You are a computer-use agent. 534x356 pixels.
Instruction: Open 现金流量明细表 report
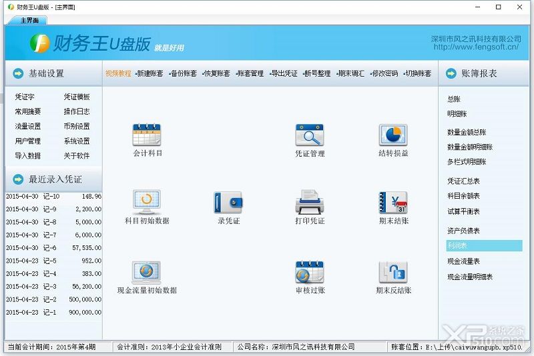(470, 277)
